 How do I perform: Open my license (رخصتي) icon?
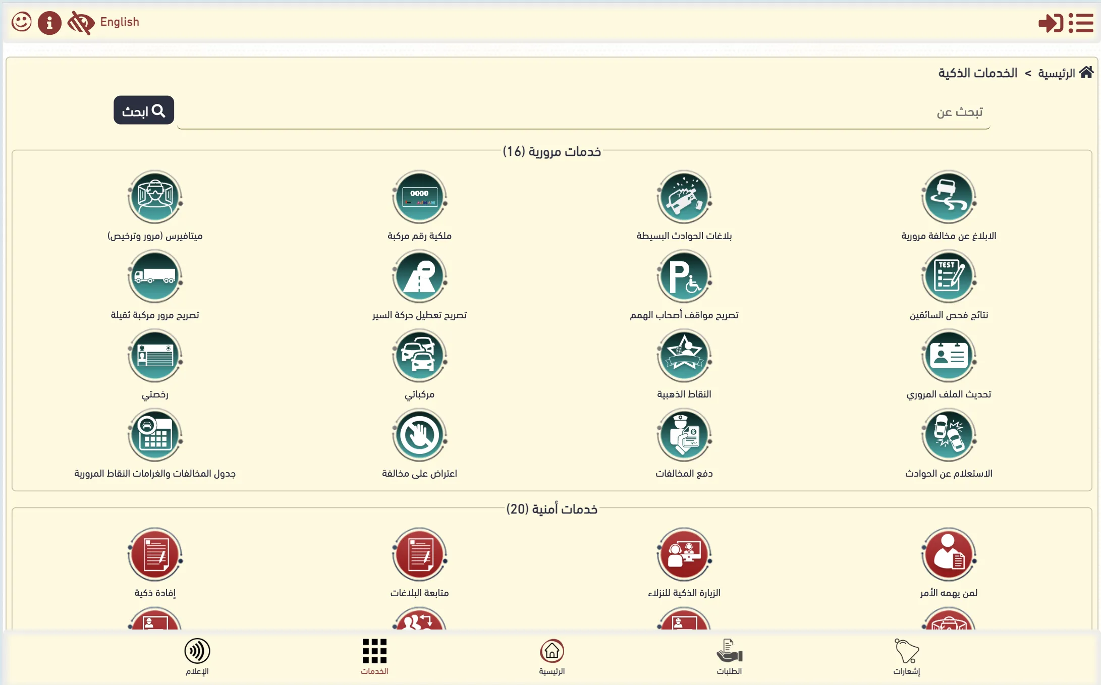click(155, 356)
